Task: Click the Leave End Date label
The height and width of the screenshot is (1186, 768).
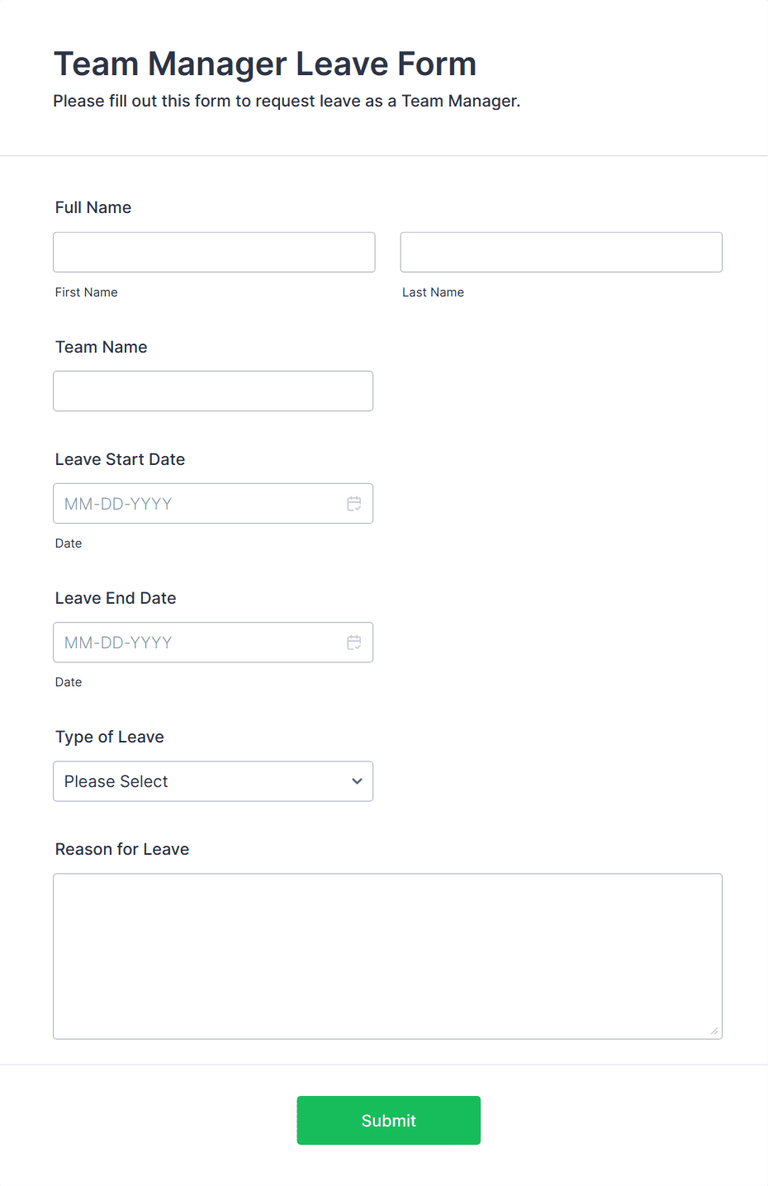Action: point(116,598)
